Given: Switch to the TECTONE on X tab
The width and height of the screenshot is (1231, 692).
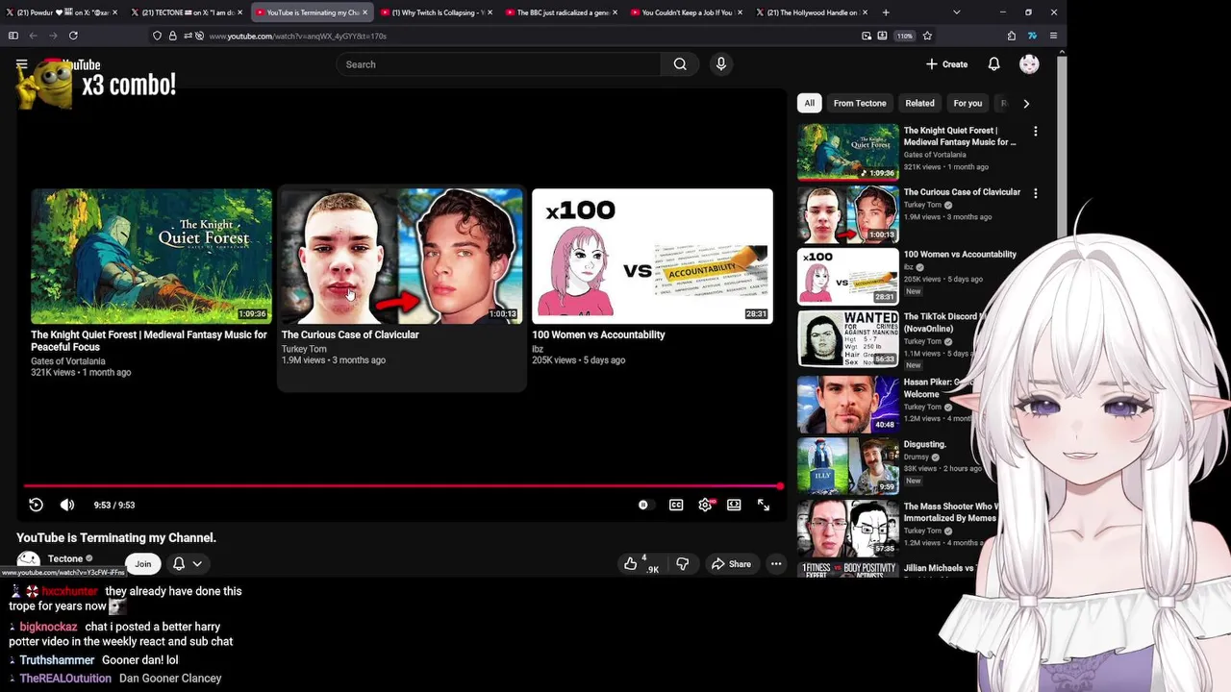Looking at the screenshot, I should [x=187, y=12].
